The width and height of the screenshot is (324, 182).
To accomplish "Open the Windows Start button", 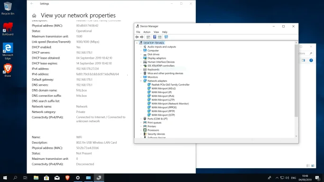I will click(5, 178).
